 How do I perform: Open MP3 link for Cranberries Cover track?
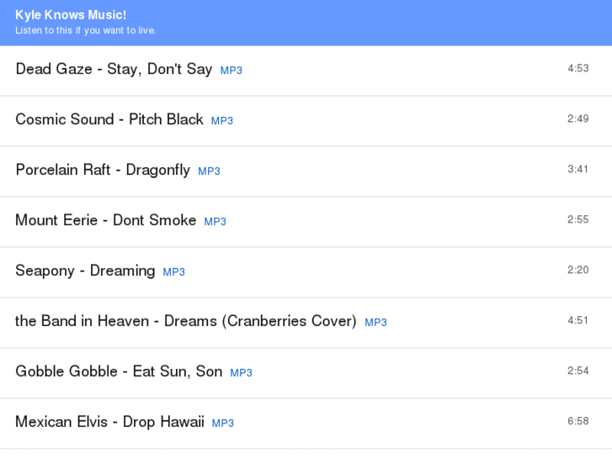point(376,323)
